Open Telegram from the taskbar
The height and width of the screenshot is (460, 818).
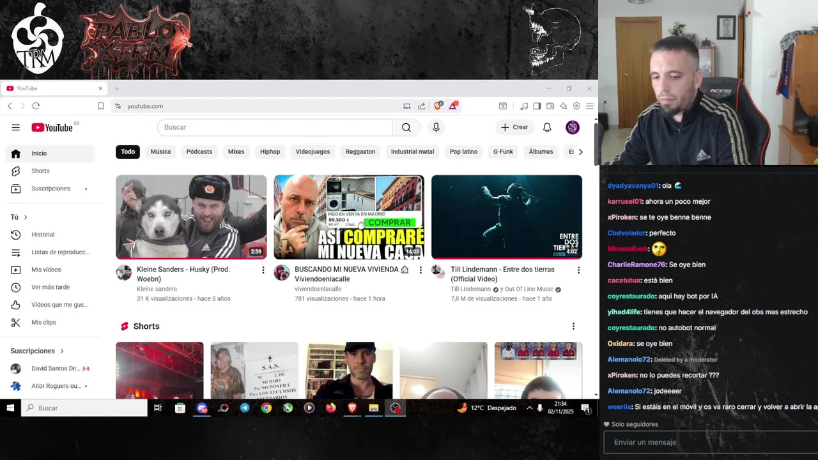tap(245, 408)
